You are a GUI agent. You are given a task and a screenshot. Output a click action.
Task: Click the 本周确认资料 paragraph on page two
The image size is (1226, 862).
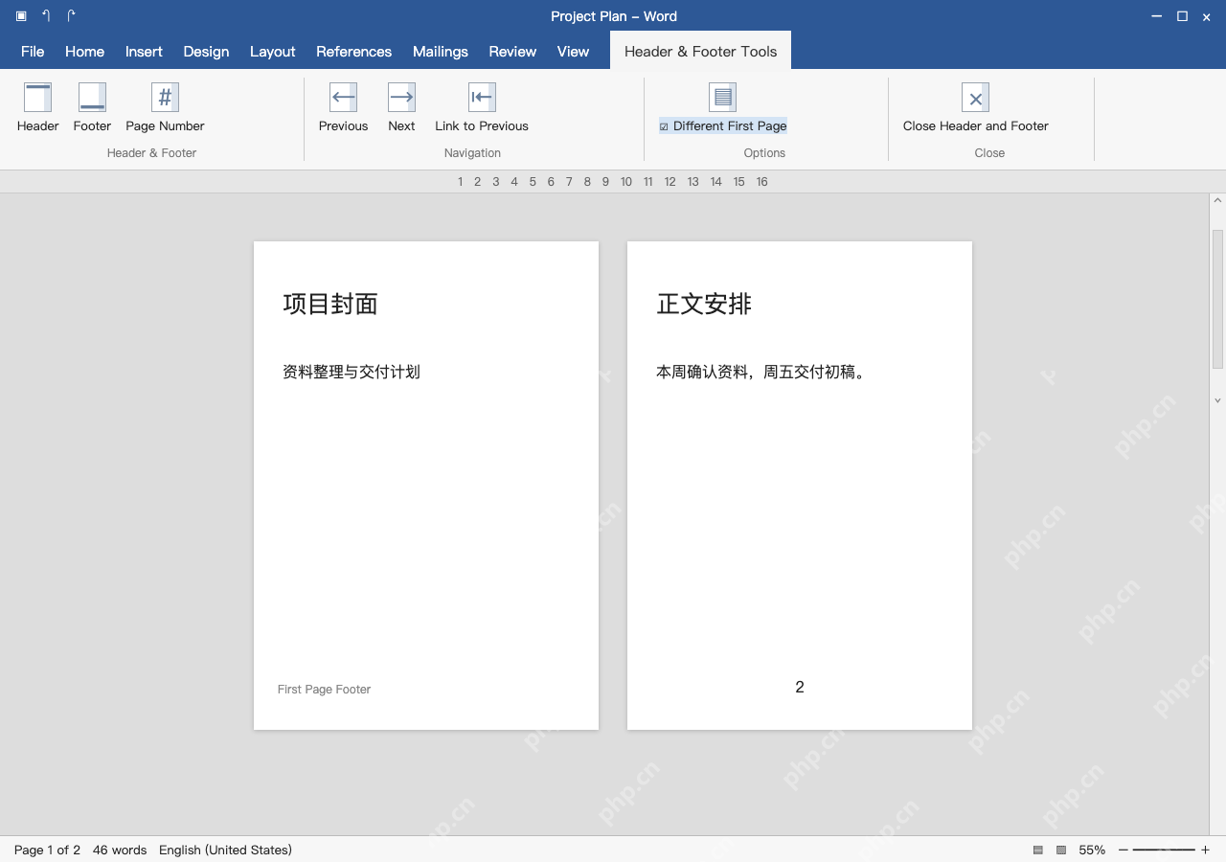tap(762, 372)
